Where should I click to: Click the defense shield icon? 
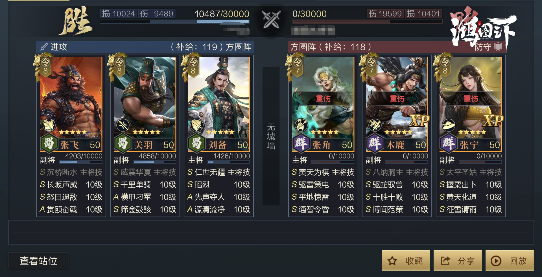[x=498, y=47]
